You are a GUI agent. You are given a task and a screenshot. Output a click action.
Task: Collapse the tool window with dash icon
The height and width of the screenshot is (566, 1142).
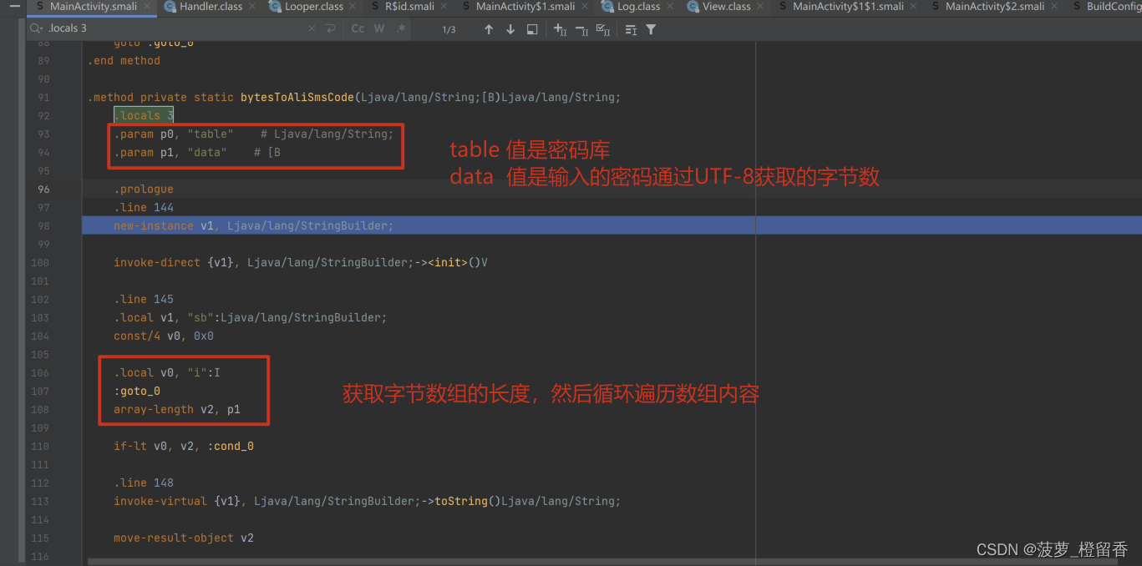click(13, 7)
